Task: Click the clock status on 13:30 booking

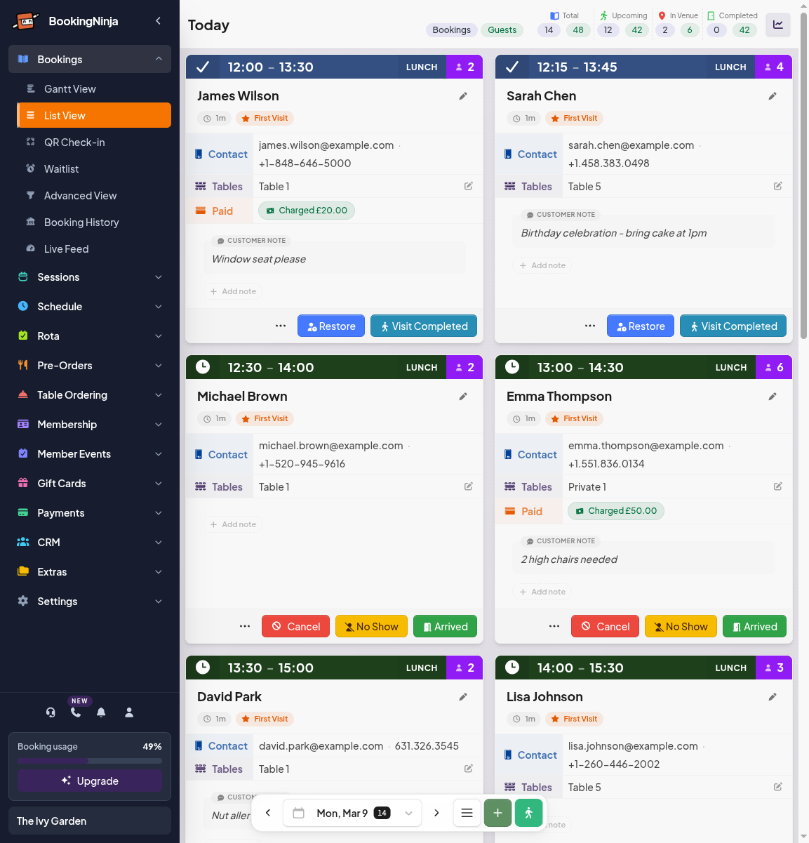Action: coord(203,668)
